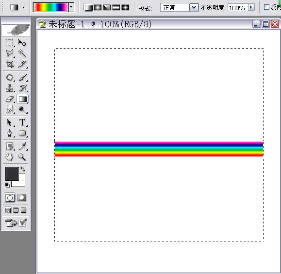Click the foreground color swatch

point(12,174)
